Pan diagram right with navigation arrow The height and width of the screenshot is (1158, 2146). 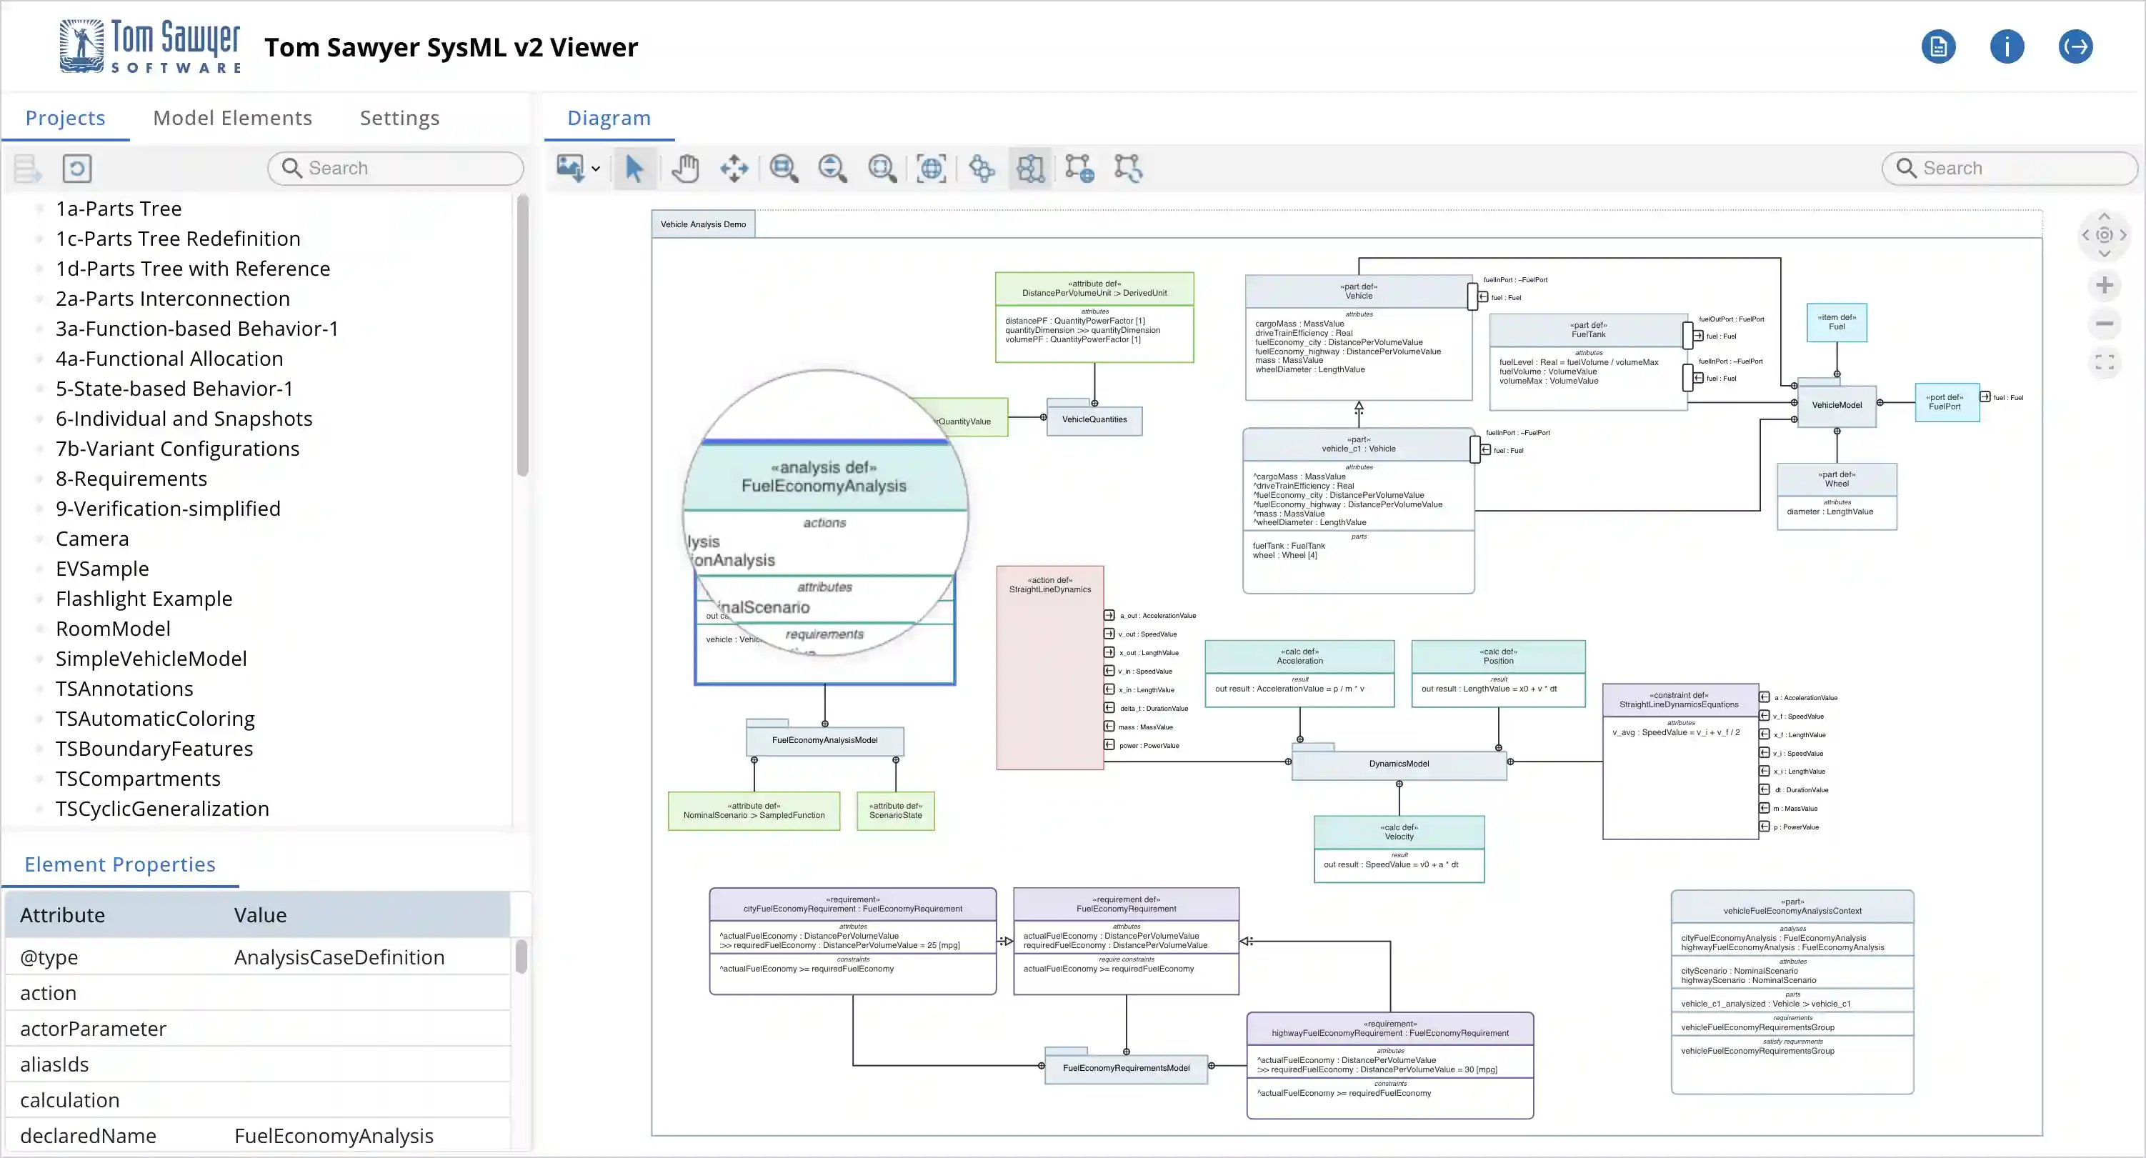click(x=2122, y=235)
